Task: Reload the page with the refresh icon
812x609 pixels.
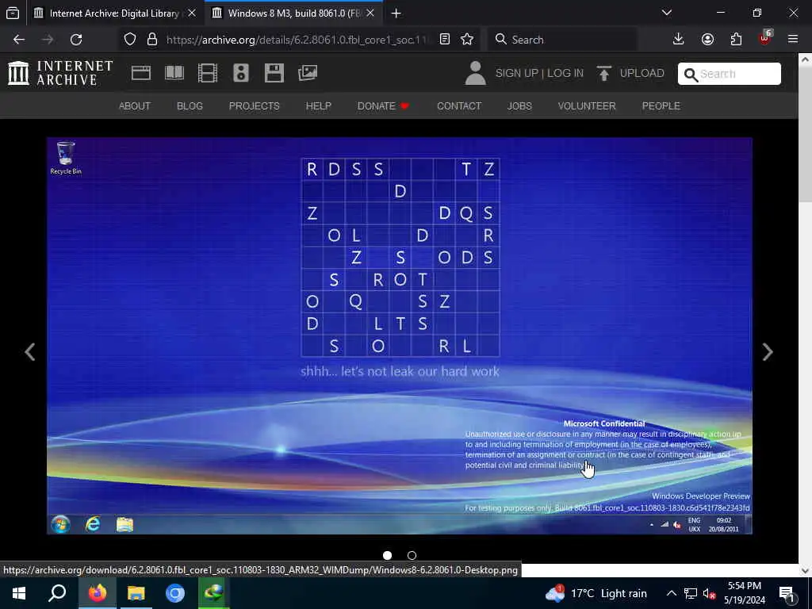Action: pyautogui.click(x=76, y=40)
